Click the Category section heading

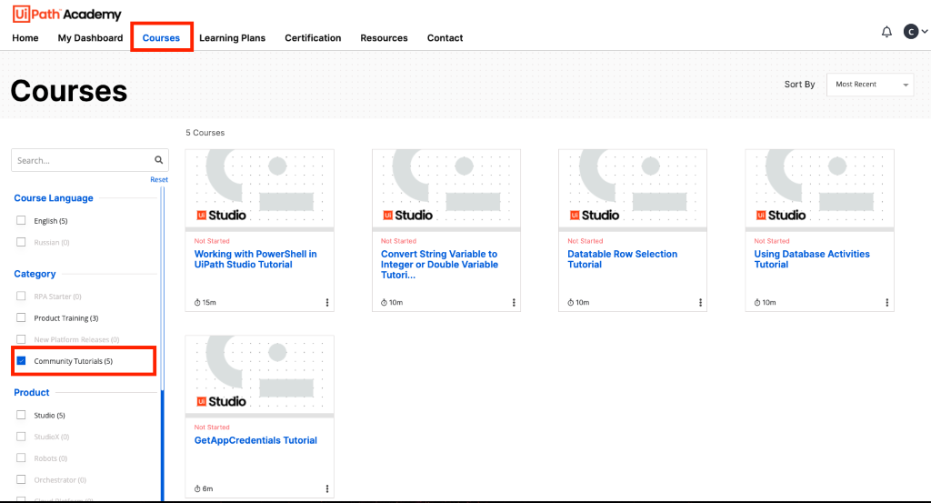pyautogui.click(x=35, y=274)
